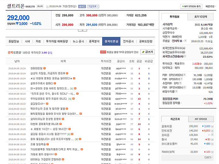Open 공매도현황 tab
The width and height of the screenshot is (219, 164).
pyautogui.click(x=146, y=41)
